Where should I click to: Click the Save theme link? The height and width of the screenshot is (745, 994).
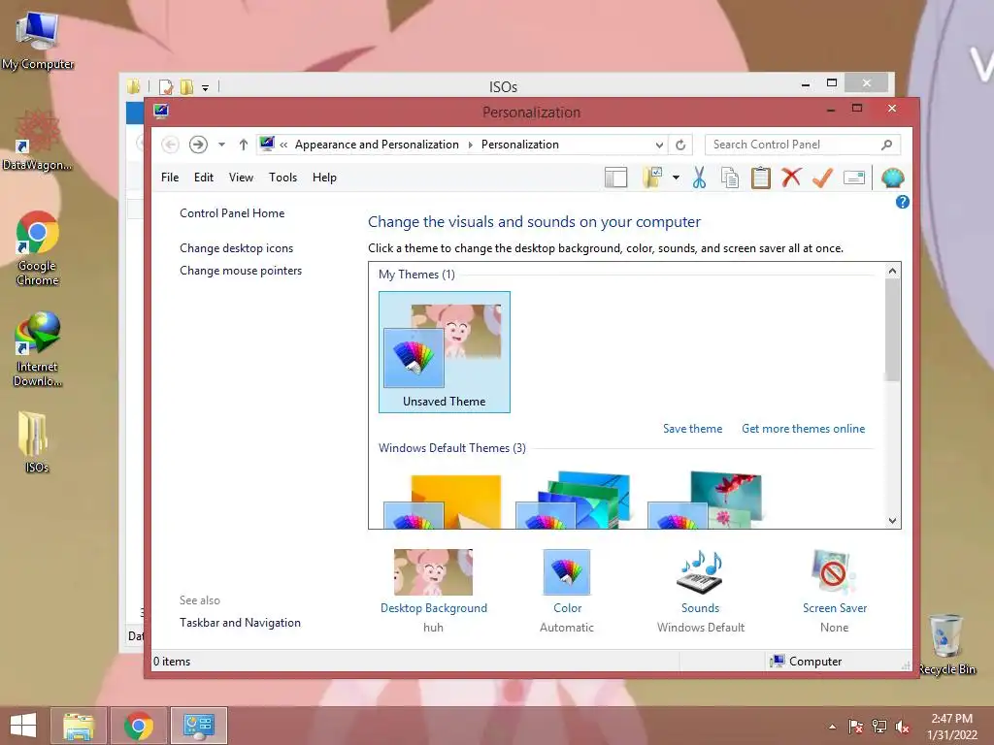[693, 429]
